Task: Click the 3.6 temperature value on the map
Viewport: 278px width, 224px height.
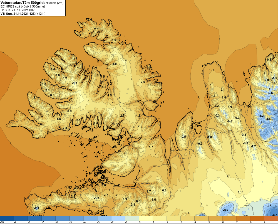Action: coord(90,19)
